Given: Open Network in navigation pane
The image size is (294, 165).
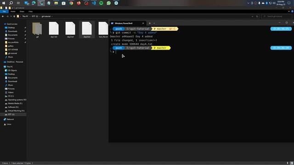Looking at the screenshot, I should pyautogui.click(x=10, y=119).
